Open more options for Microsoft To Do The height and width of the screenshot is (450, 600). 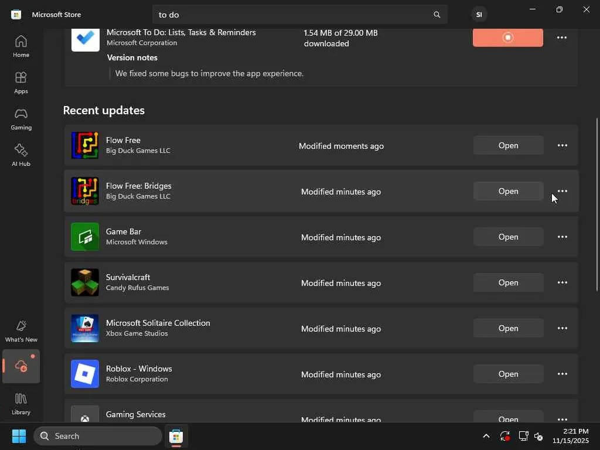[562, 37]
